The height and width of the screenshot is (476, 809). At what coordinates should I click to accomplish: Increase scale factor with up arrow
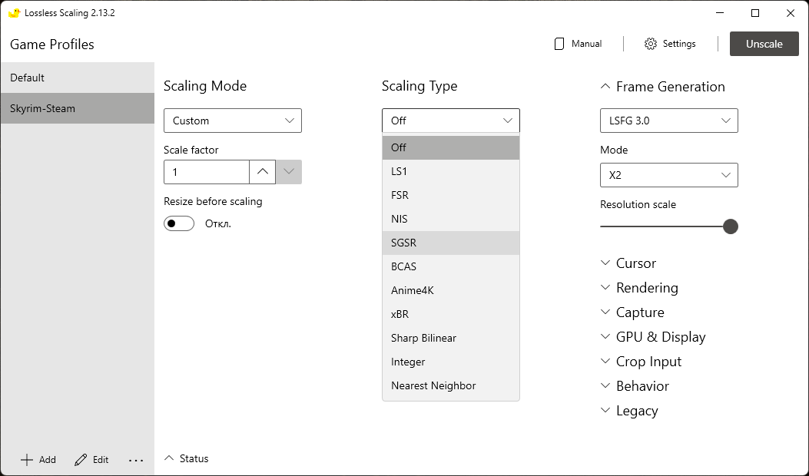pyautogui.click(x=262, y=172)
